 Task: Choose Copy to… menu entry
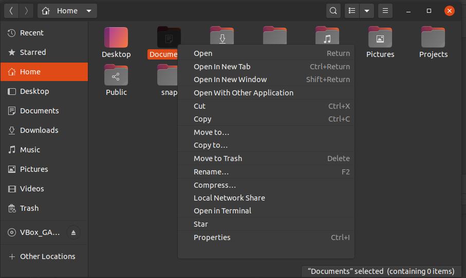point(266,145)
